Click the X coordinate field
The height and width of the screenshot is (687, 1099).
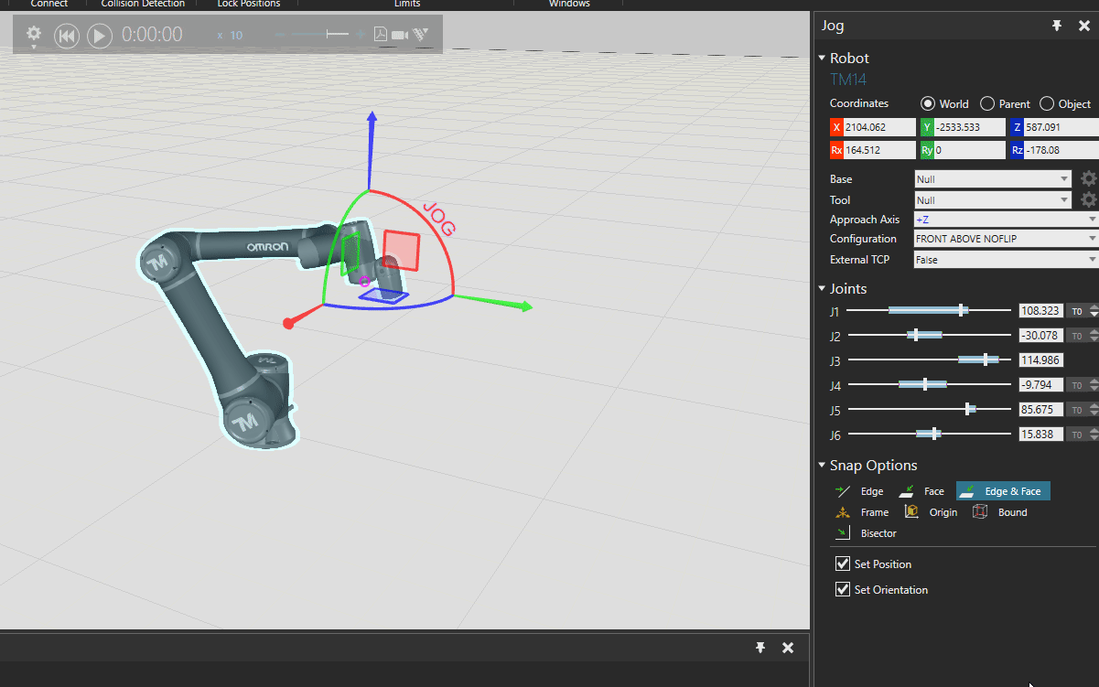click(879, 127)
